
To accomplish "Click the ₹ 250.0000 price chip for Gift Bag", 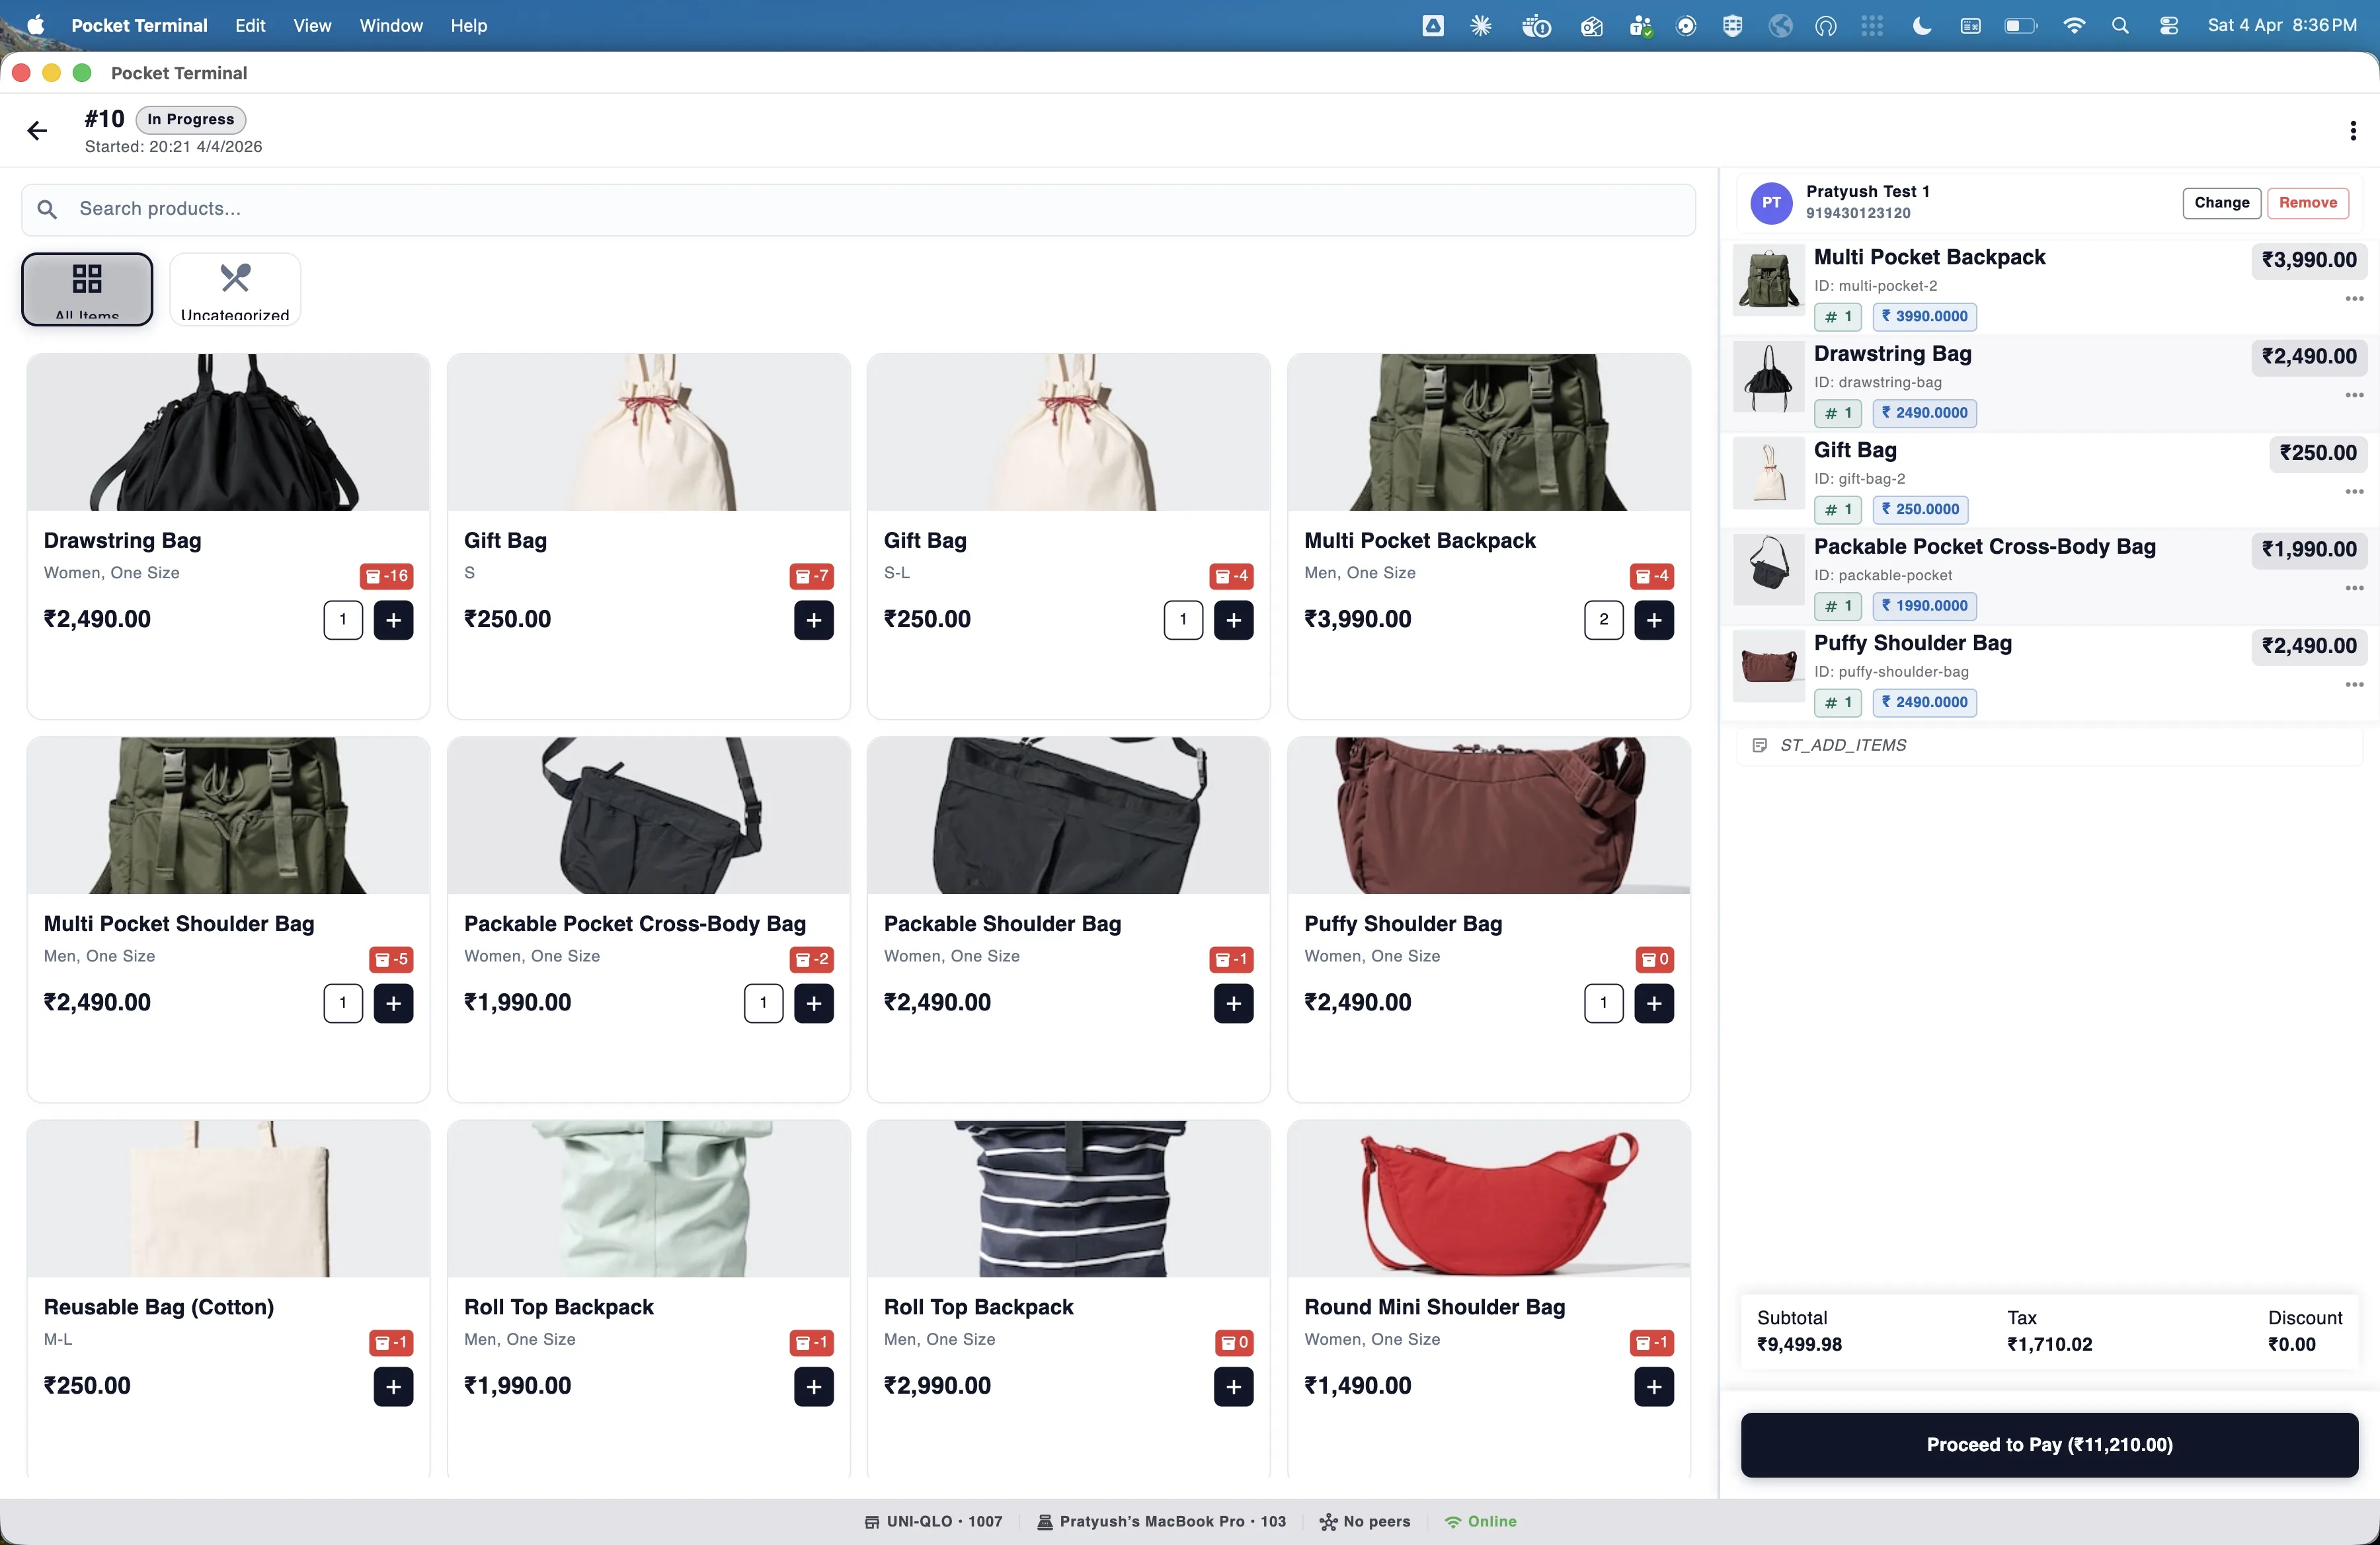I will point(1920,509).
